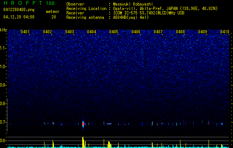Click the 0401 time marker
Viewport: 233px width, 148px height.
[25, 31]
